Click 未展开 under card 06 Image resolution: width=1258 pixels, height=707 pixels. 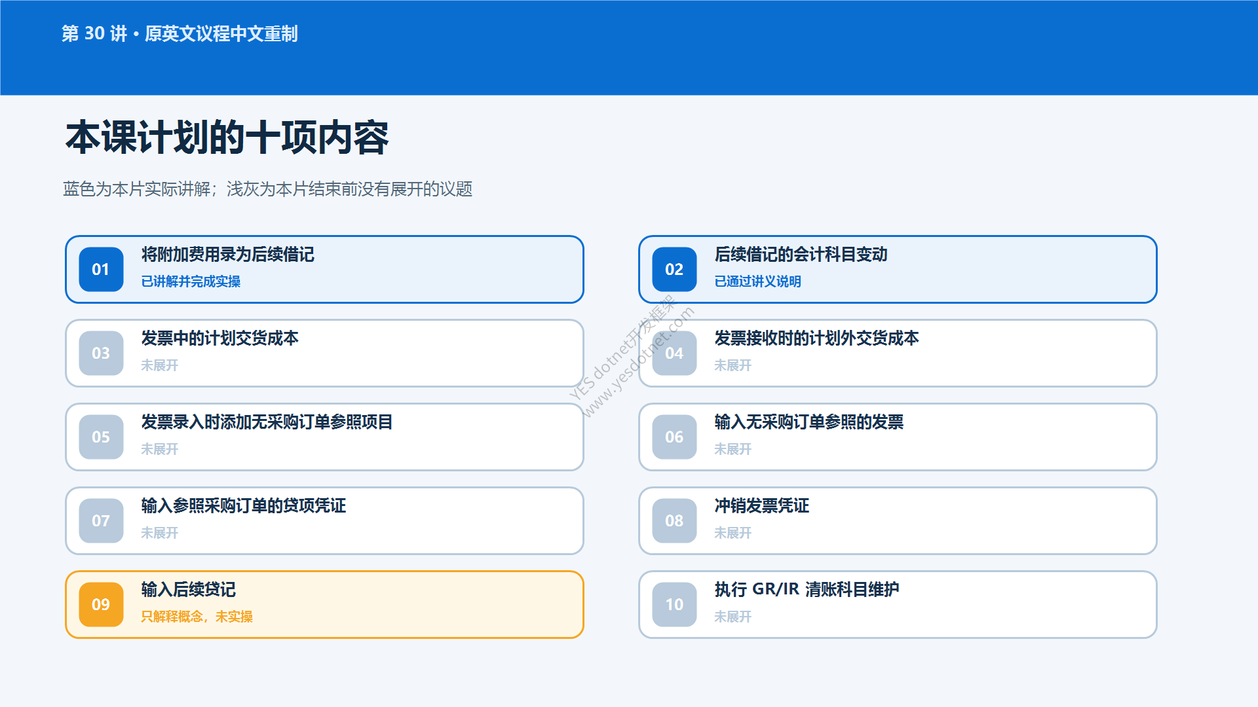point(733,449)
